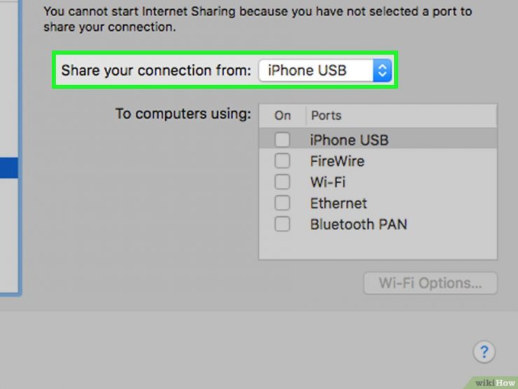Open the Share your connection from dropdown
The height and width of the screenshot is (389, 518).
point(325,71)
